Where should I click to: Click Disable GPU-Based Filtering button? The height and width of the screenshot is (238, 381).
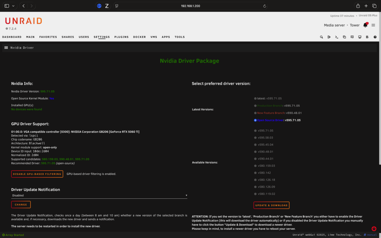(x=37, y=174)
